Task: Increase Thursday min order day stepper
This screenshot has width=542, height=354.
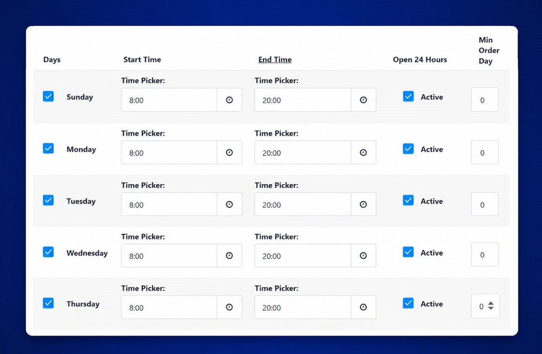Action: (x=491, y=304)
